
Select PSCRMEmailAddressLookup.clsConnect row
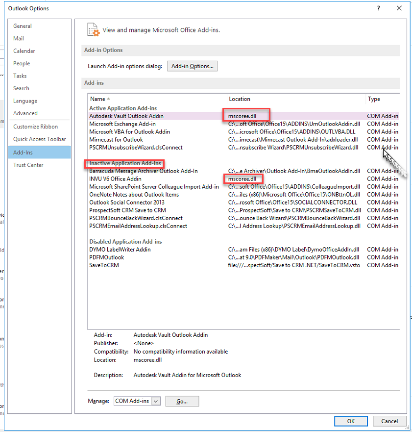coord(243,226)
